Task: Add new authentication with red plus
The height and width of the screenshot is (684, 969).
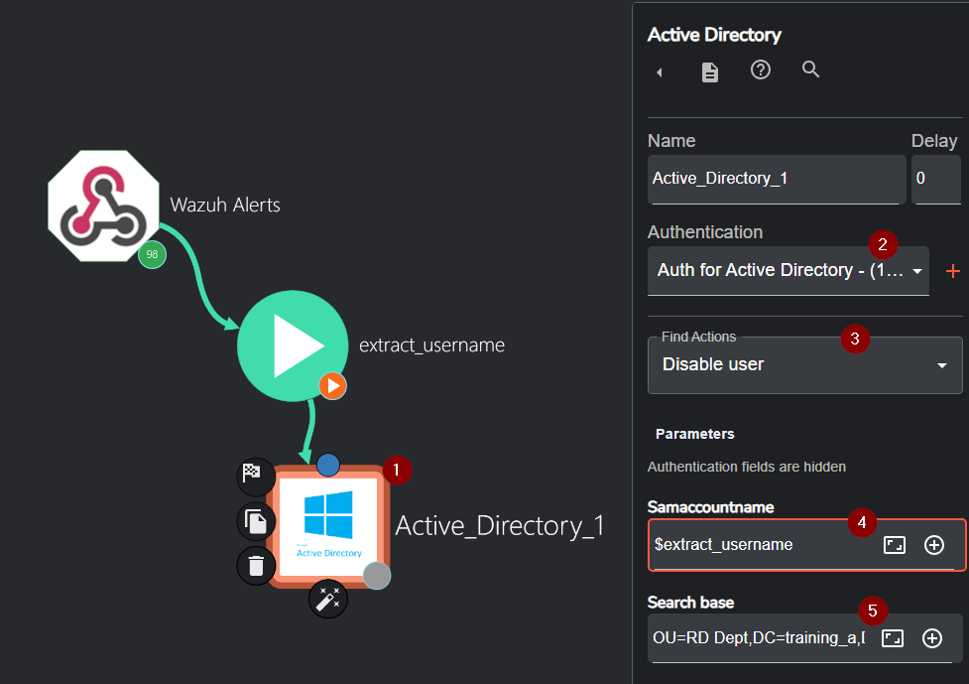Action: click(x=952, y=271)
